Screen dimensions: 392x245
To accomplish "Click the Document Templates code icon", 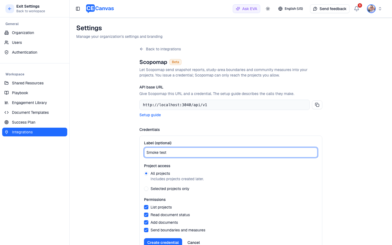I will [x=7, y=112].
